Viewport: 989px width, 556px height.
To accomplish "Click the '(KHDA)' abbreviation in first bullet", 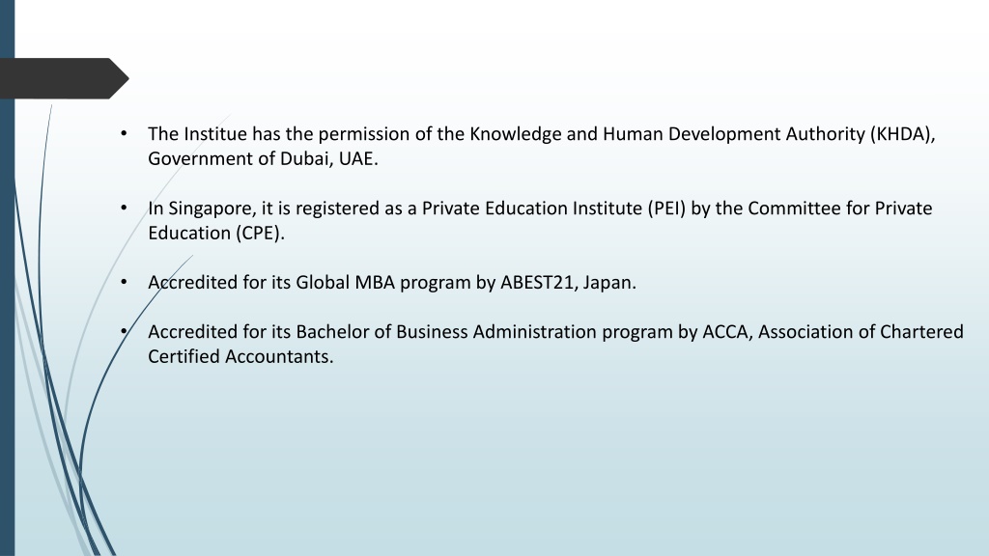I will coord(902,134).
